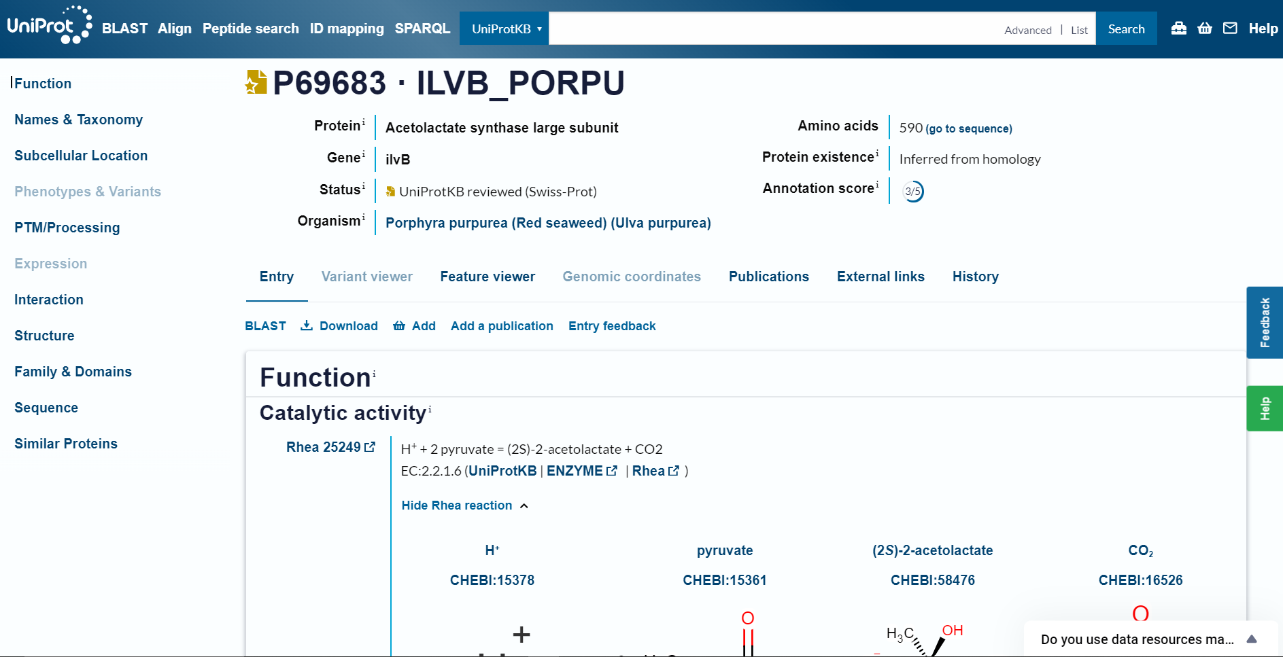Click the Search button

[x=1126, y=29]
